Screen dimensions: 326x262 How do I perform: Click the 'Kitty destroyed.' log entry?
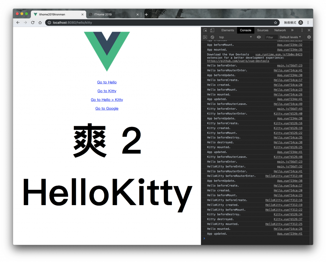220,219
